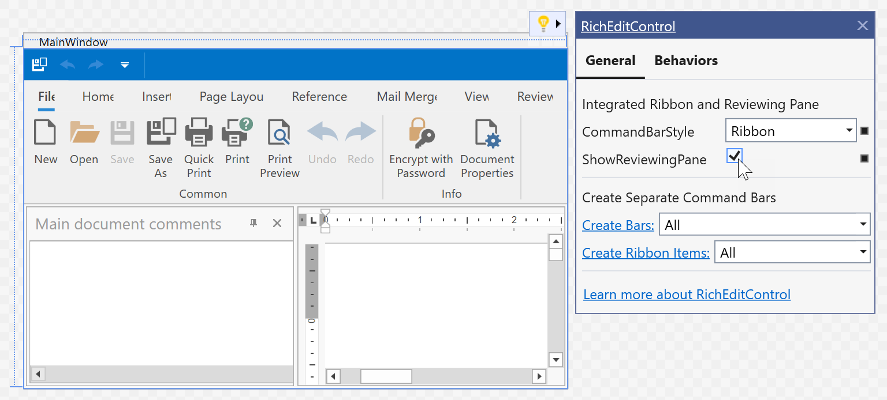Select the Page Layout ribbon tab
The height and width of the screenshot is (400, 887).
point(231,97)
